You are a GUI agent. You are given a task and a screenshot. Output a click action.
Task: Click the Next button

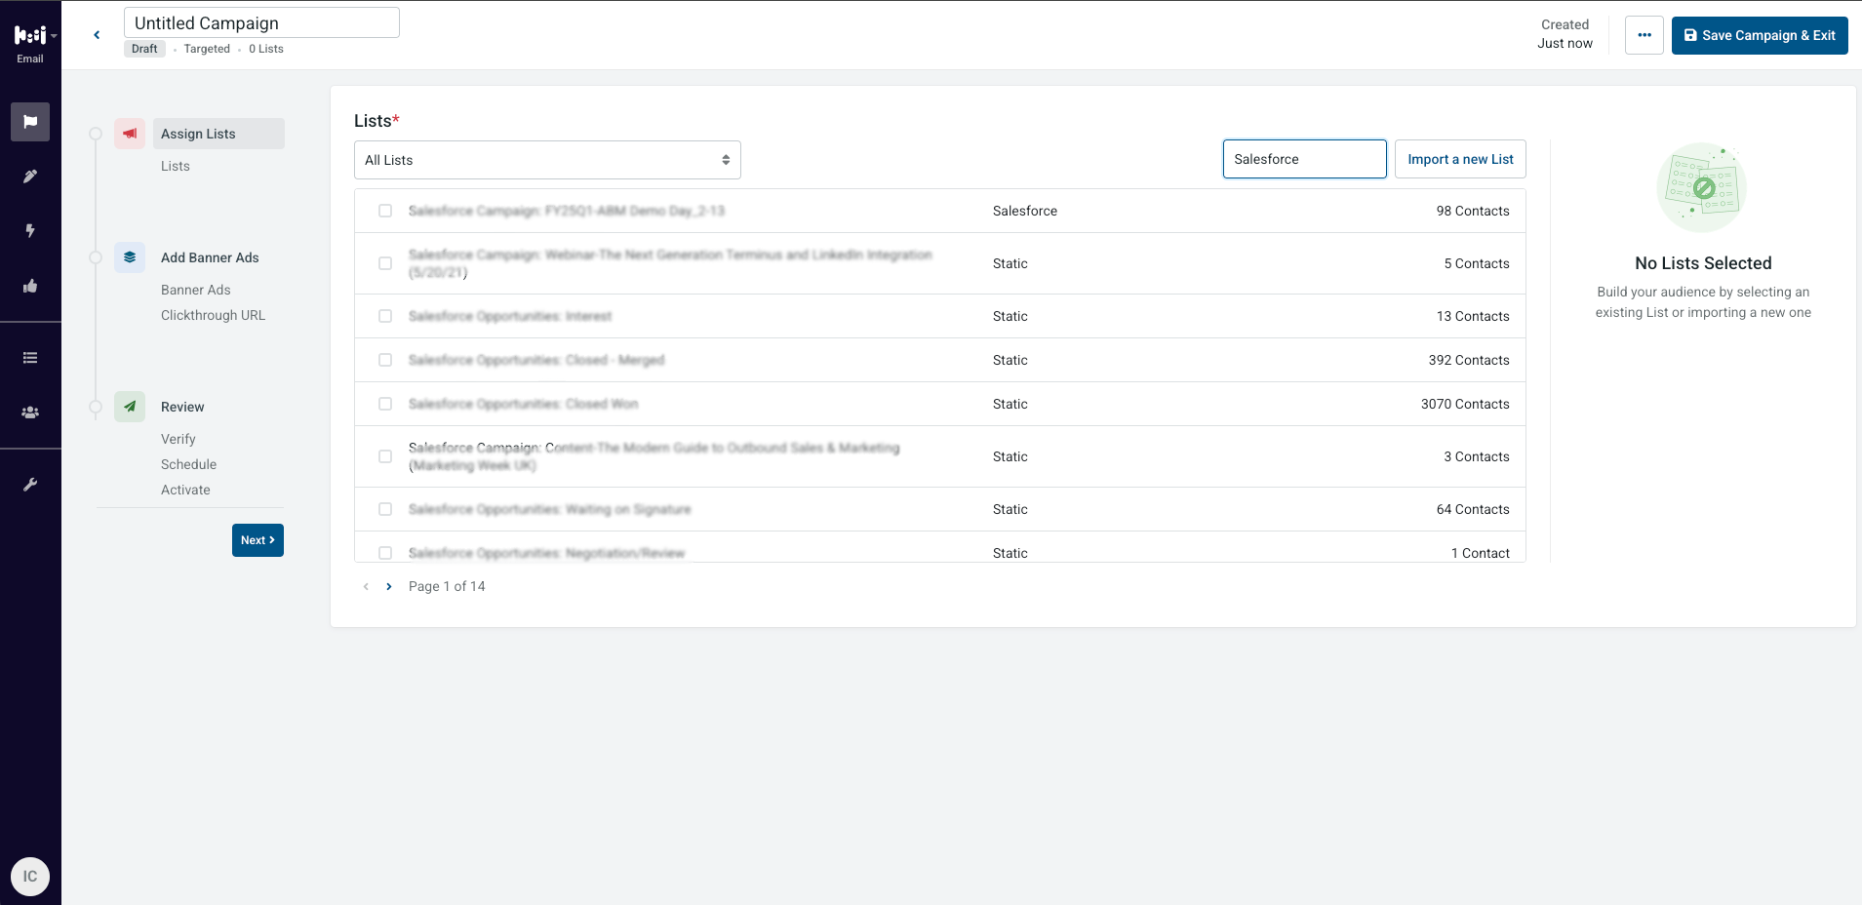click(258, 540)
